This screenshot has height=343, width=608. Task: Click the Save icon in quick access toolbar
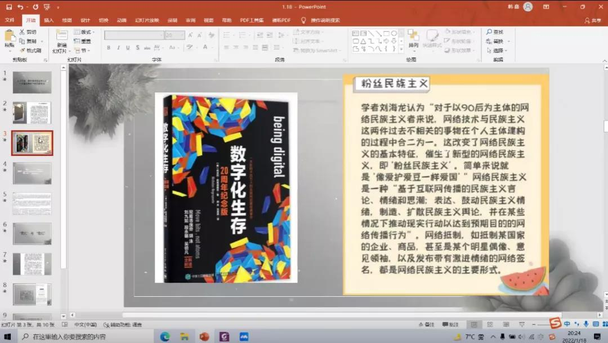pyautogui.click(x=10, y=7)
